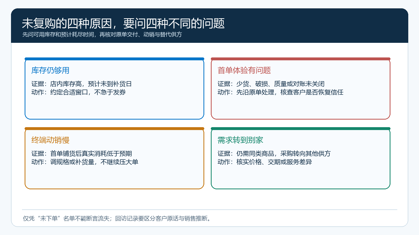419x235 pixels.
Task: Click the 终端动销慢 card heading
Action: pos(50,140)
